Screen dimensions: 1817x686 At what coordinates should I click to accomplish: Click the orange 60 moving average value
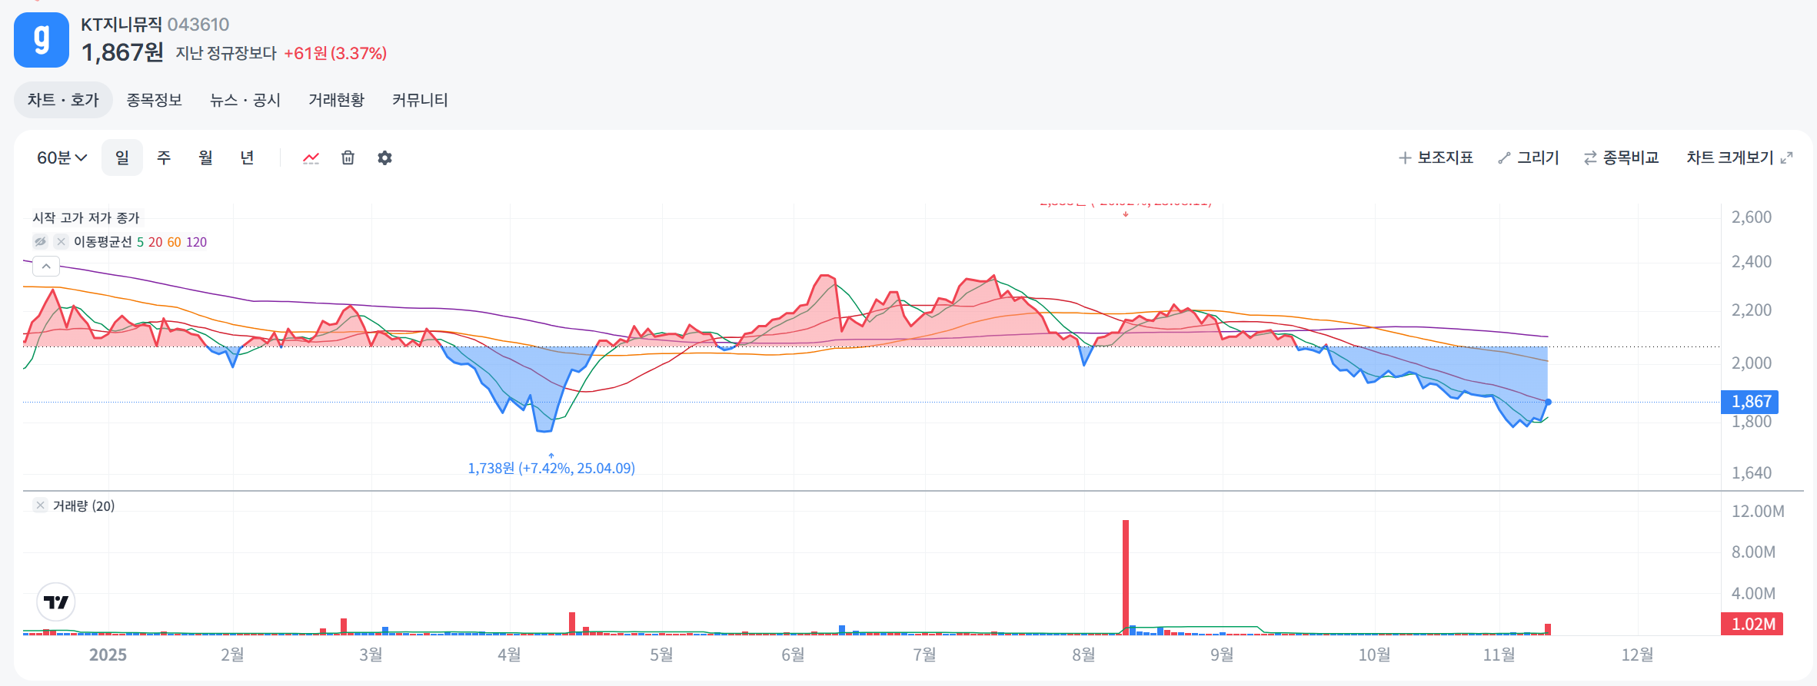pyautogui.click(x=175, y=242)
